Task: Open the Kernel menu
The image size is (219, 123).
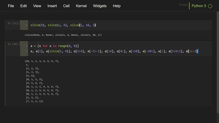Action: click(81, 6)
